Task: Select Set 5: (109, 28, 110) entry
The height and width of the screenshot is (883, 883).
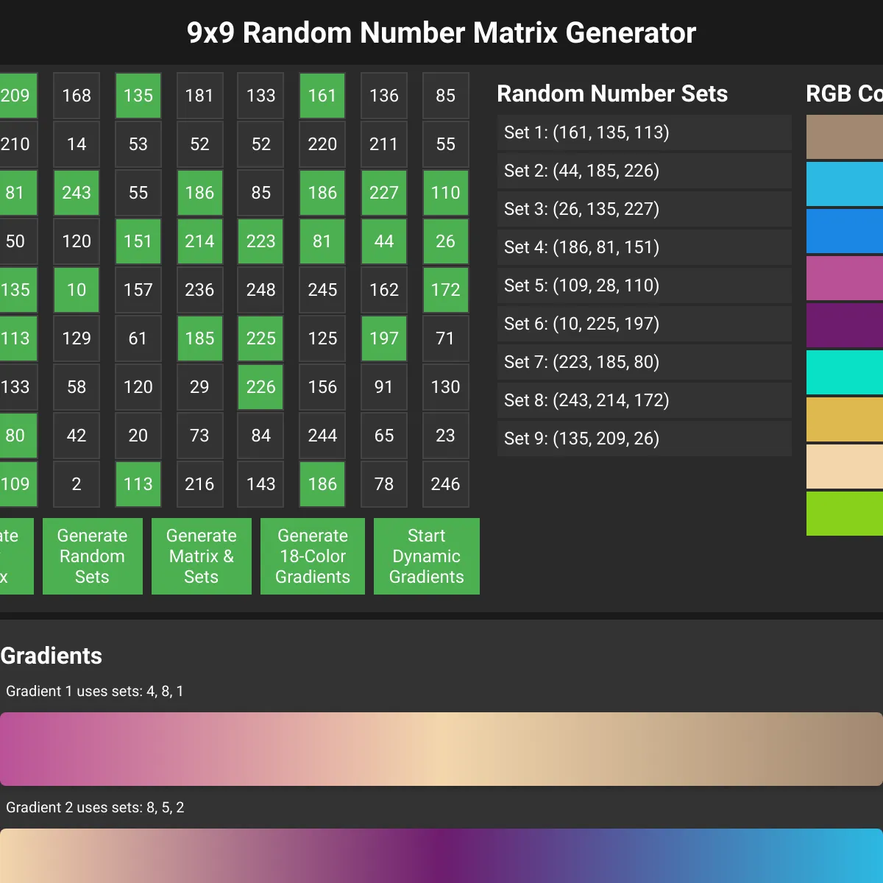Action: click(x=644, y=286)
